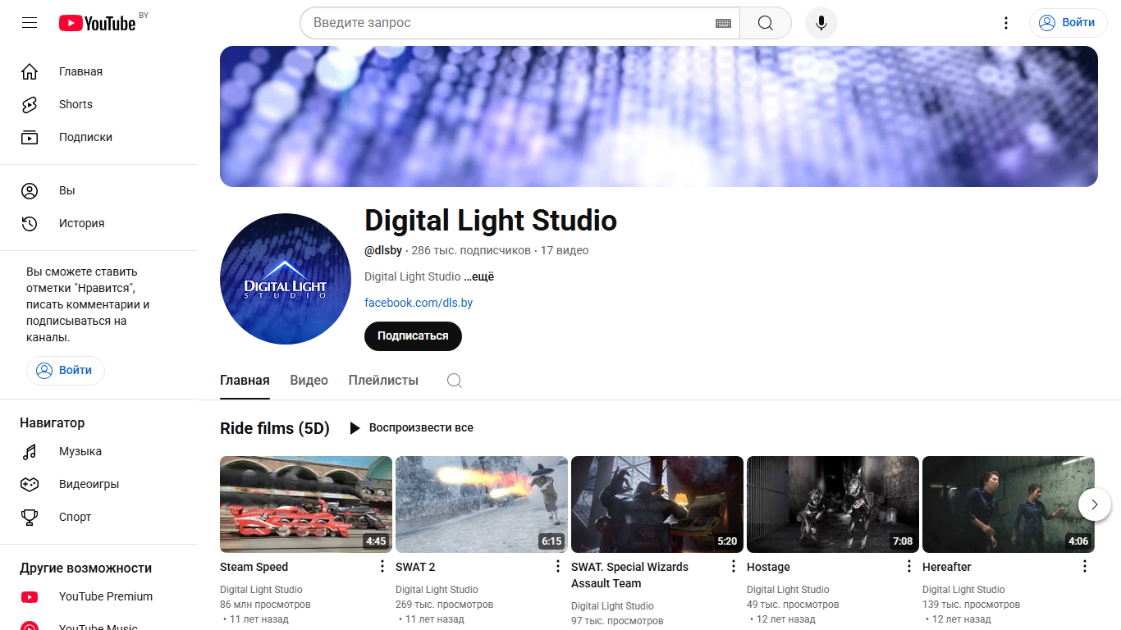
Task: Open SWAT Special Wizards Assault Team thumbnail
Action: pyautogui.click(x=657, y=504)
